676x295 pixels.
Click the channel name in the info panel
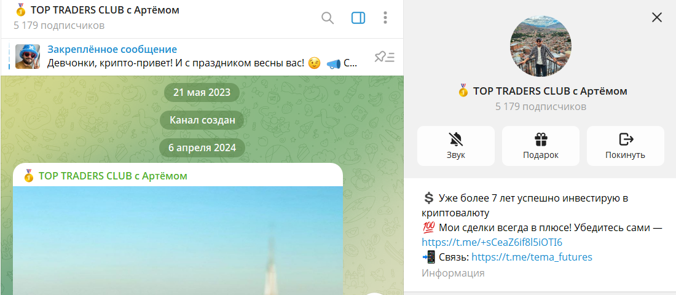tap(549, 91)
